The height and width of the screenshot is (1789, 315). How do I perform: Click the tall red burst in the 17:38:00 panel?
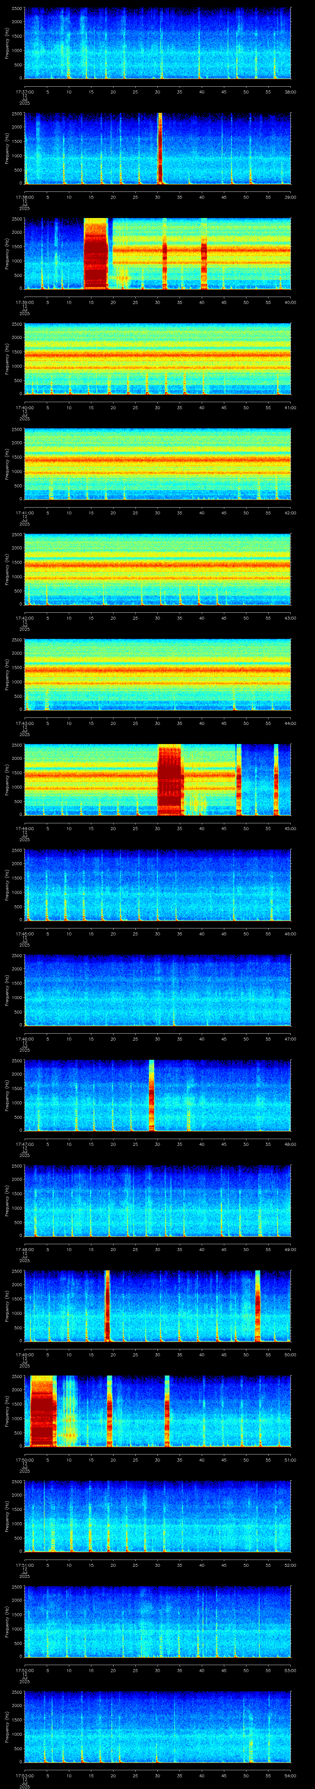point(160,149)
